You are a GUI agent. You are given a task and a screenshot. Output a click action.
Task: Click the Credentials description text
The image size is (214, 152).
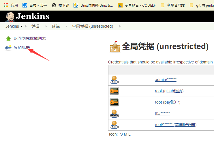pyautogui.click(x=160, y=62)
